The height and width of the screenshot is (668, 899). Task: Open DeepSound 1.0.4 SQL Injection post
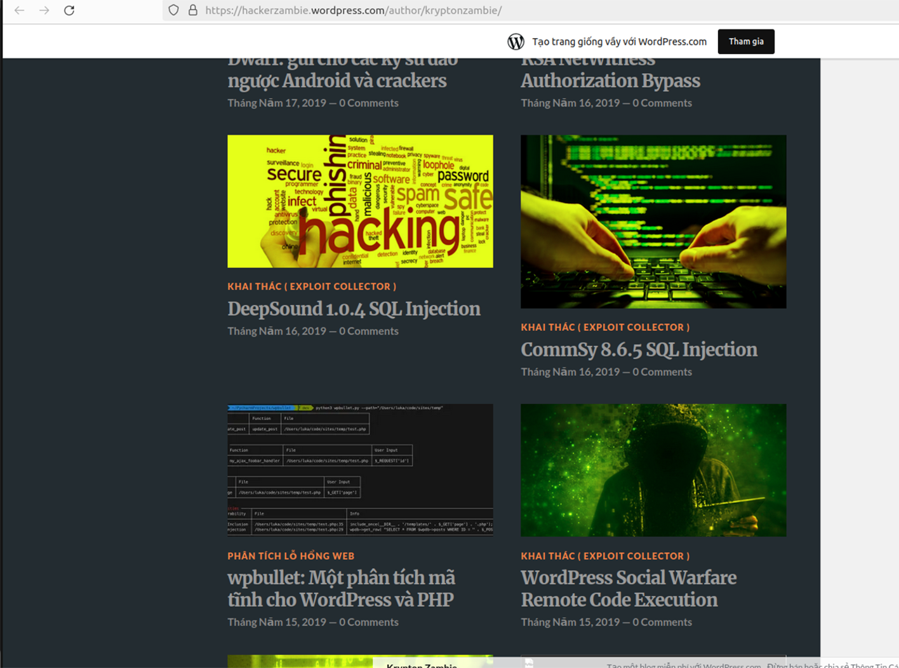[354, 309]
